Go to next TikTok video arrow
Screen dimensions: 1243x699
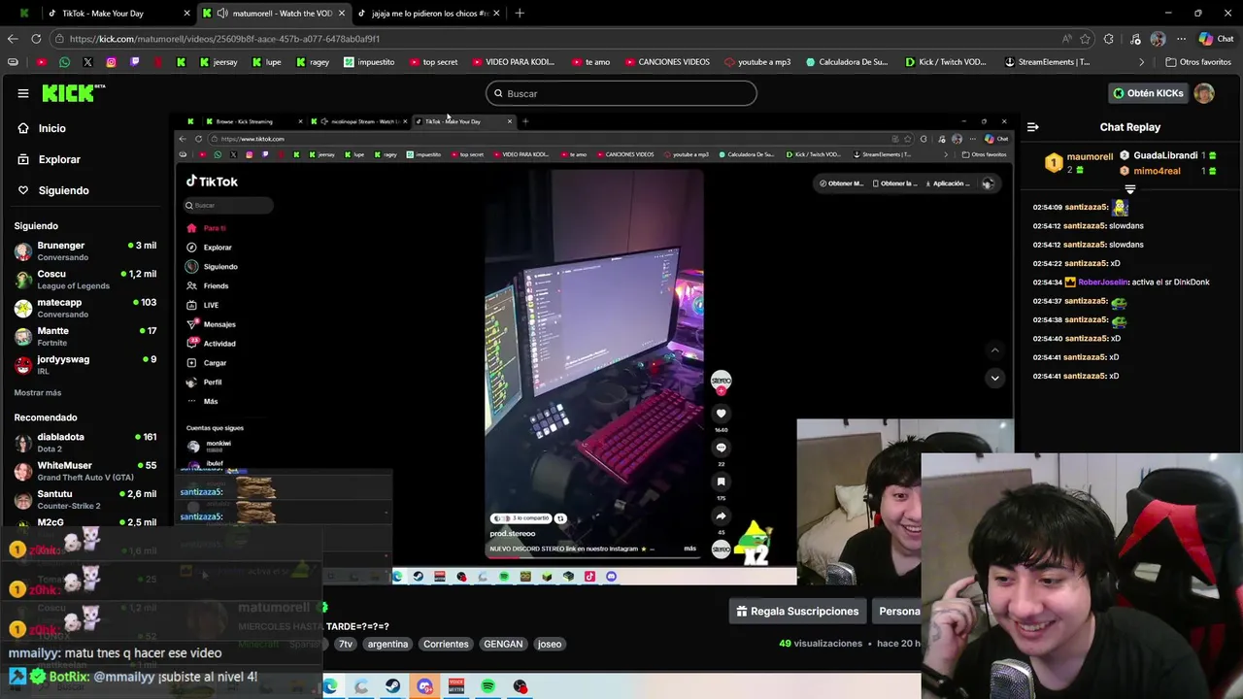tap(994, 378)
